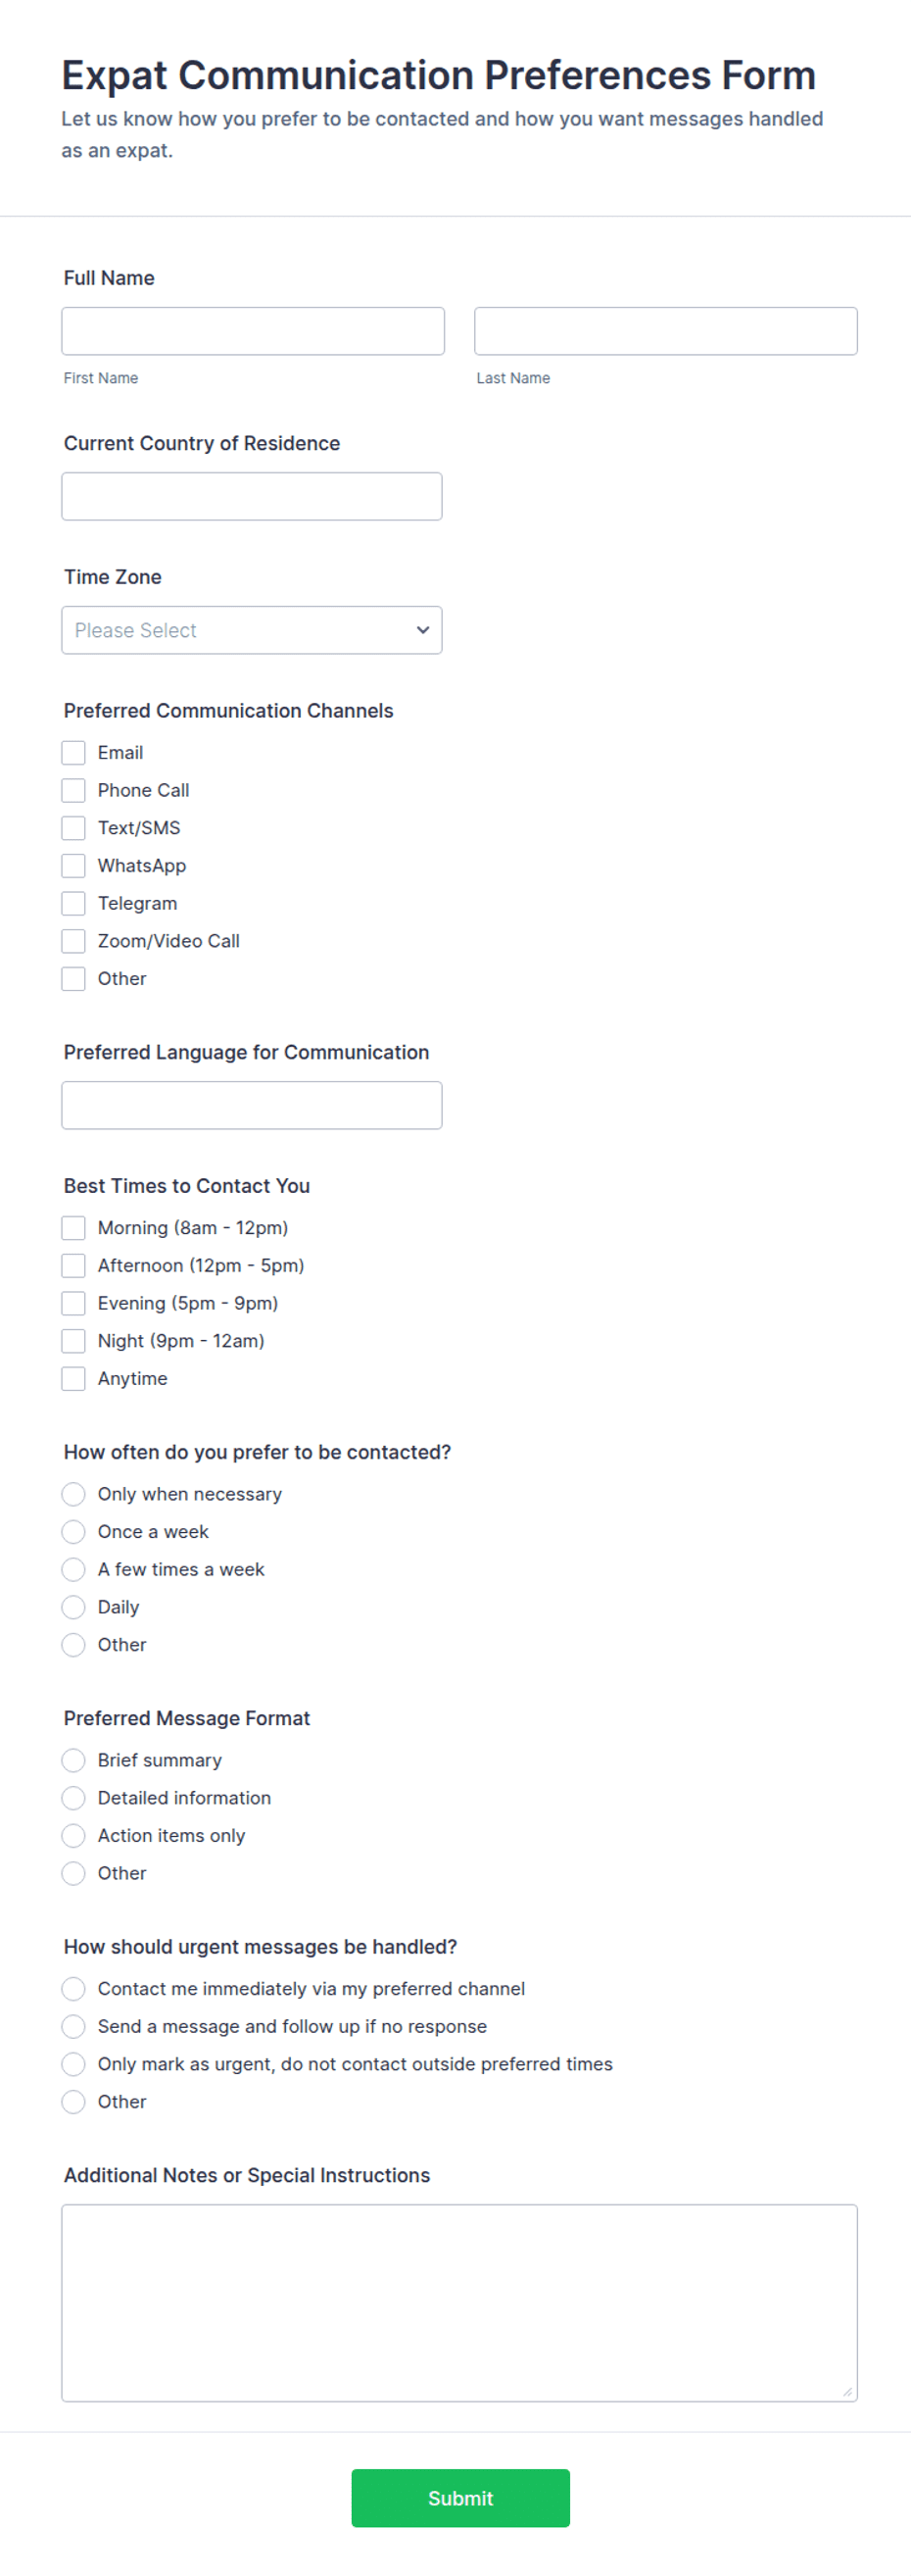Click the Last Name input field
911x2576 pixels.
[x=665, y=331]
